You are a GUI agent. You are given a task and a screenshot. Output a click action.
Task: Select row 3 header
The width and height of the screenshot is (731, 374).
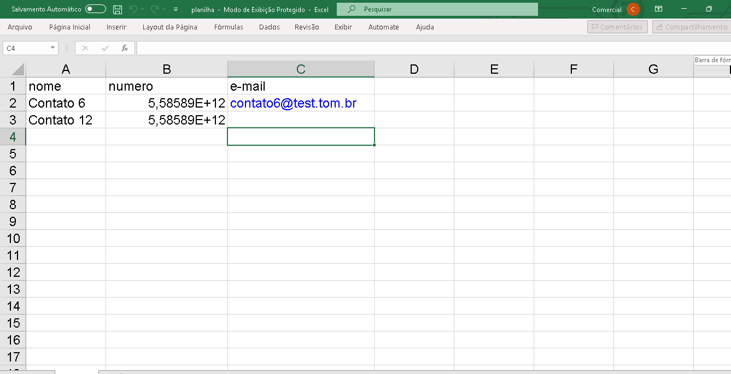coord(13,120)
